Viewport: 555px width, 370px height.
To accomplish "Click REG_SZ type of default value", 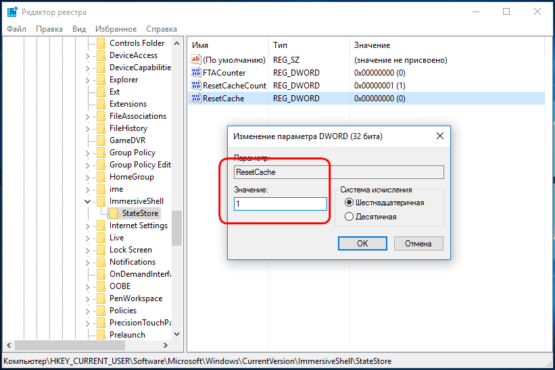I will [286, 60].
